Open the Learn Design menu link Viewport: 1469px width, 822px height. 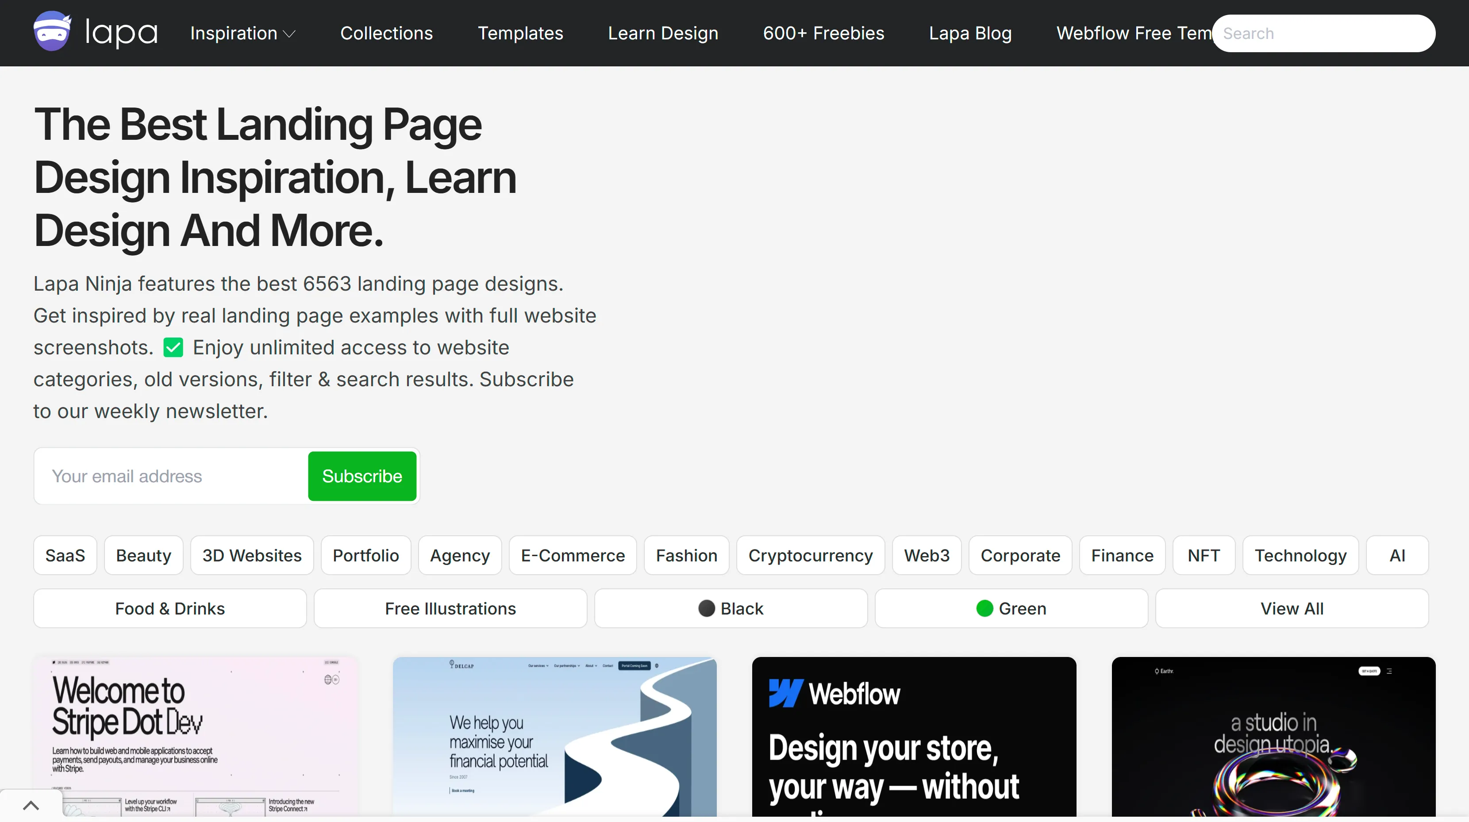663,33
